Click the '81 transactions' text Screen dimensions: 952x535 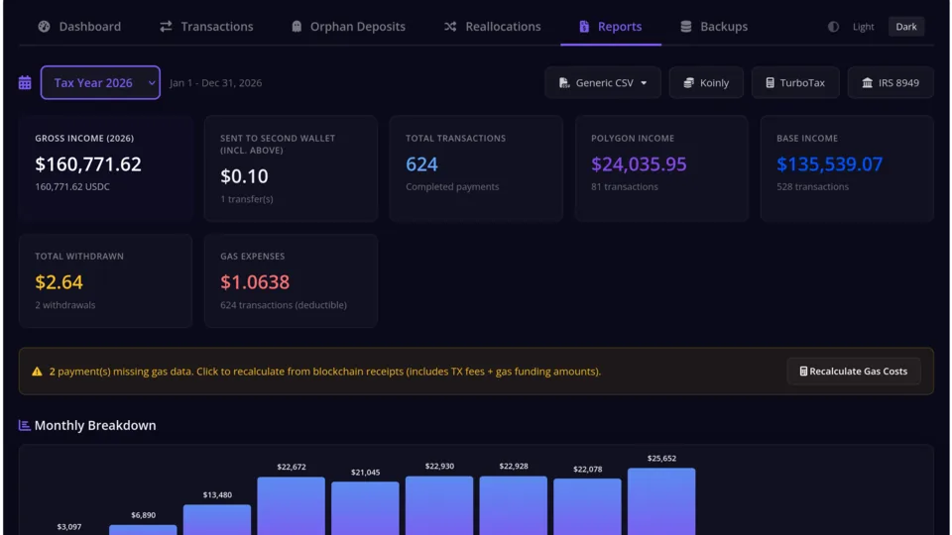(x=624, y=187)
